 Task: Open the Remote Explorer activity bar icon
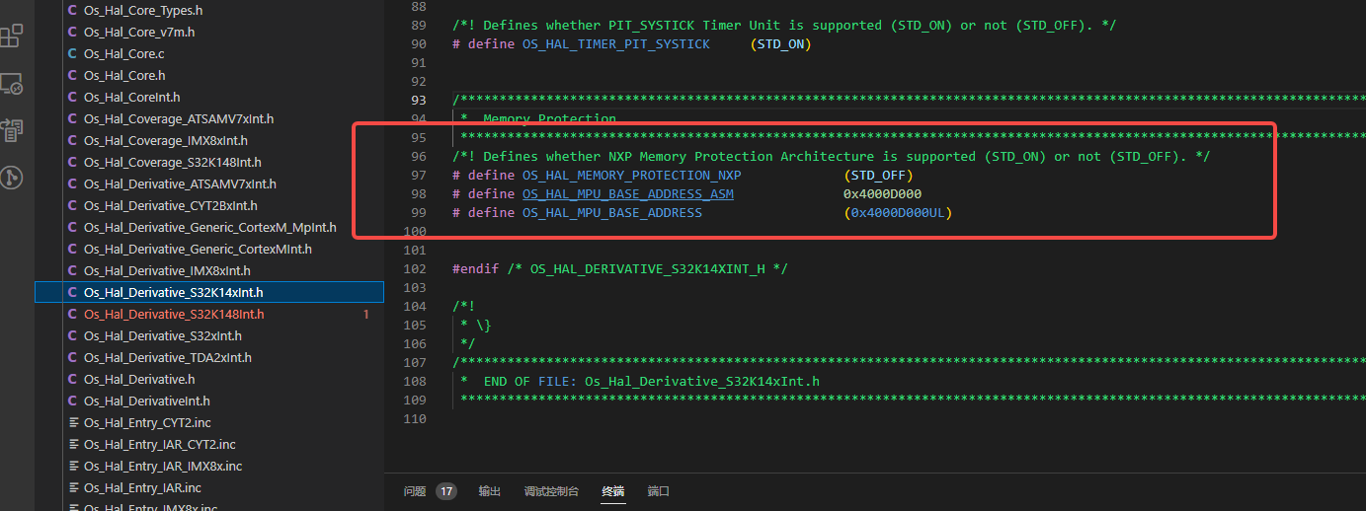click(12, 84)
